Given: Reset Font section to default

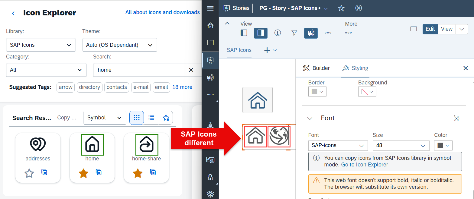Looking at the screenshot, I should (x=456, y=118).
